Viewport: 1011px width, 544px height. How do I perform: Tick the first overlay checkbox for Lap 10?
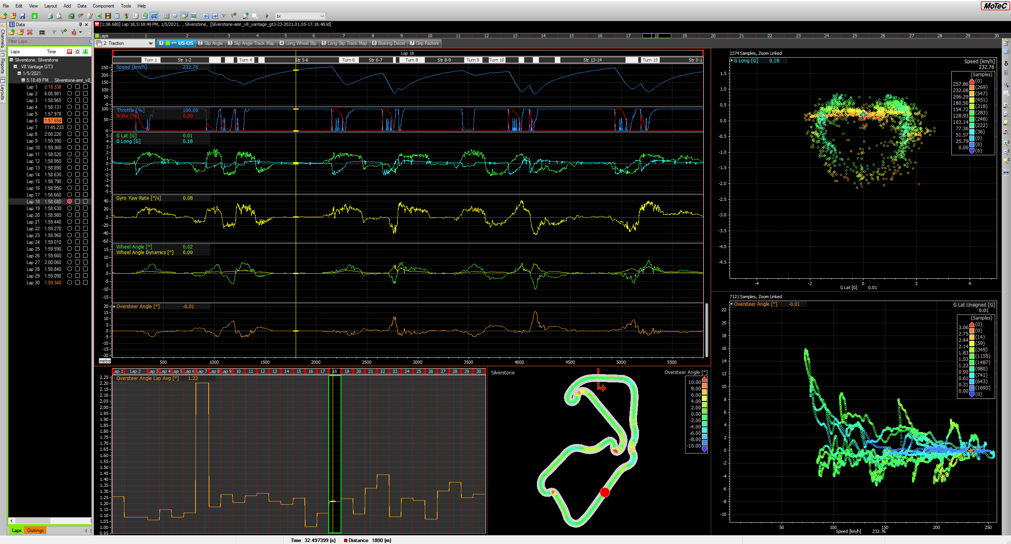pos(77,148)
